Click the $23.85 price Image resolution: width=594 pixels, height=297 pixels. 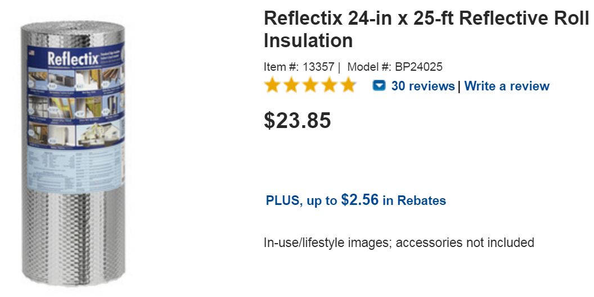coord(297,121)
